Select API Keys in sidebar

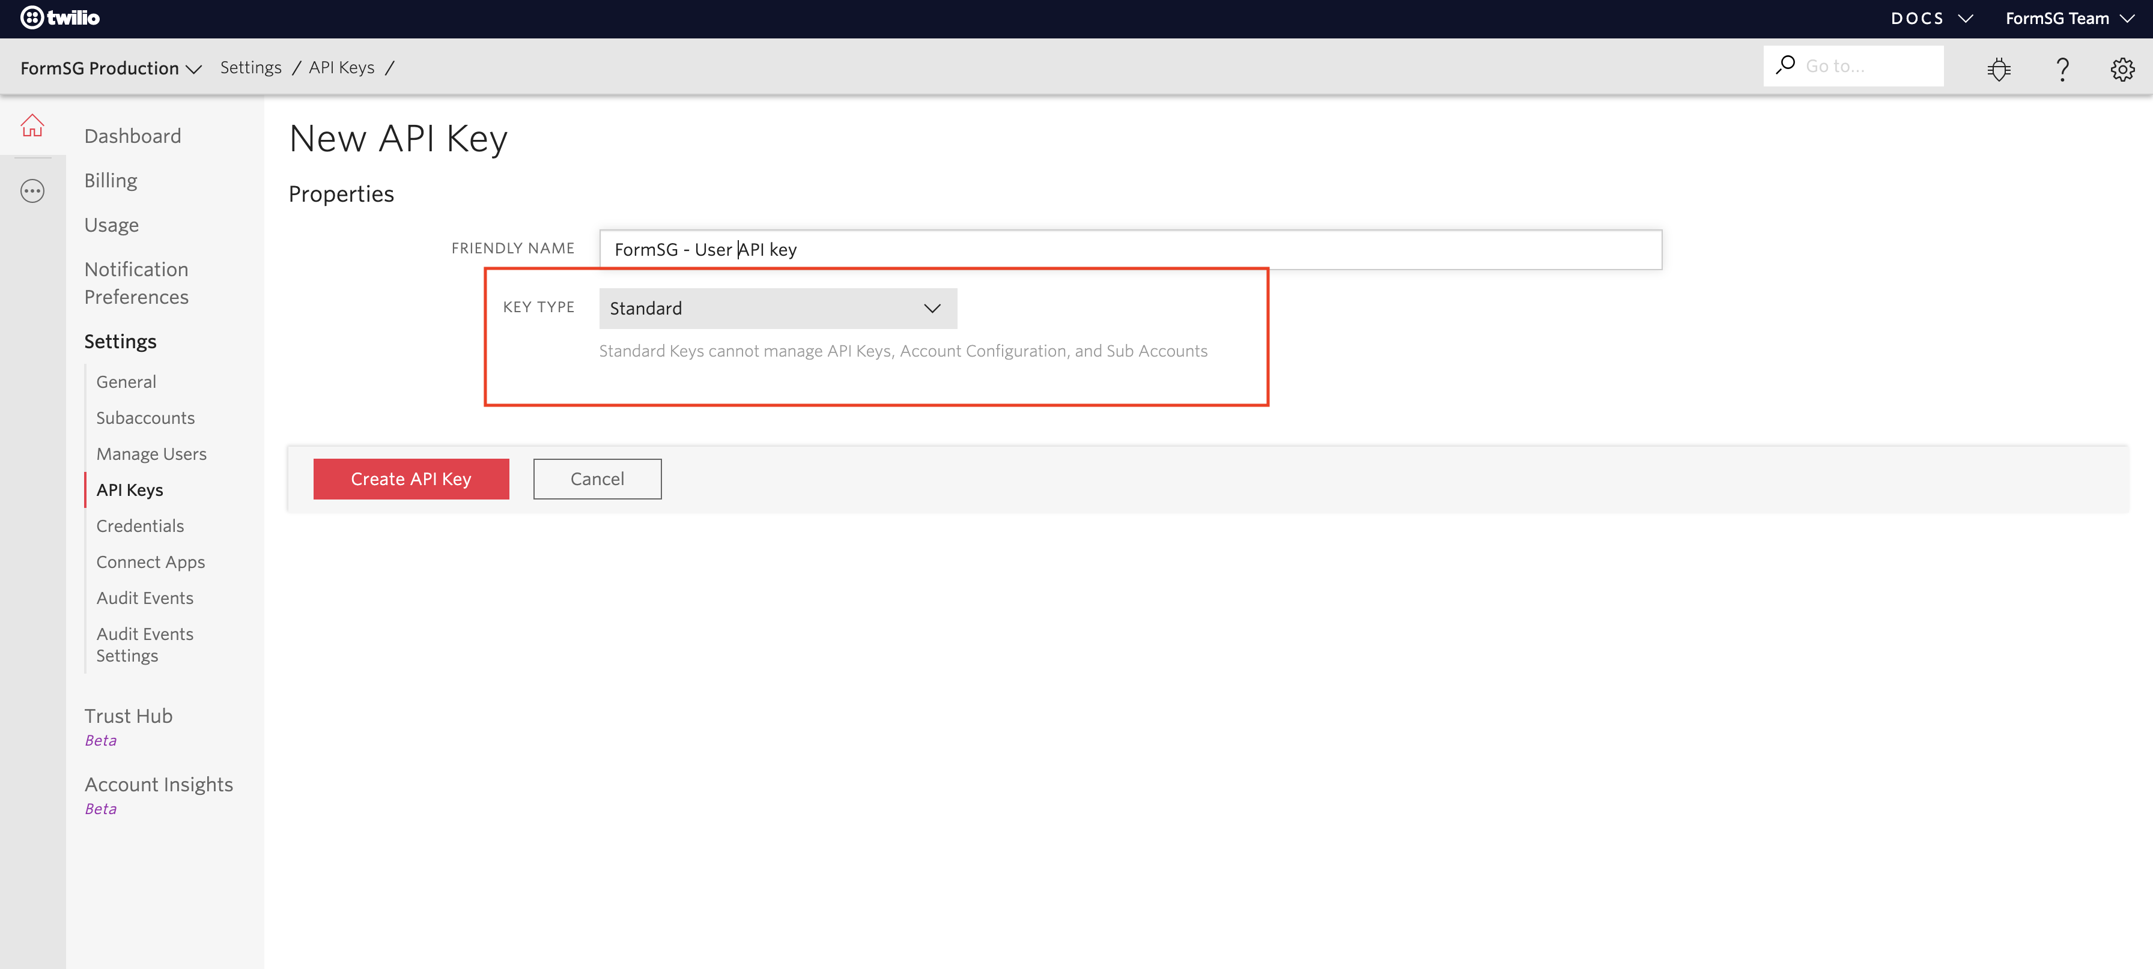[130, 491]
